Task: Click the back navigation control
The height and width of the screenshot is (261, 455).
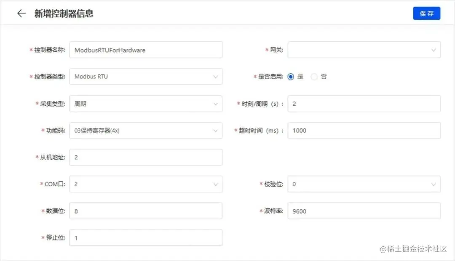Action: [x=21, y=13]
